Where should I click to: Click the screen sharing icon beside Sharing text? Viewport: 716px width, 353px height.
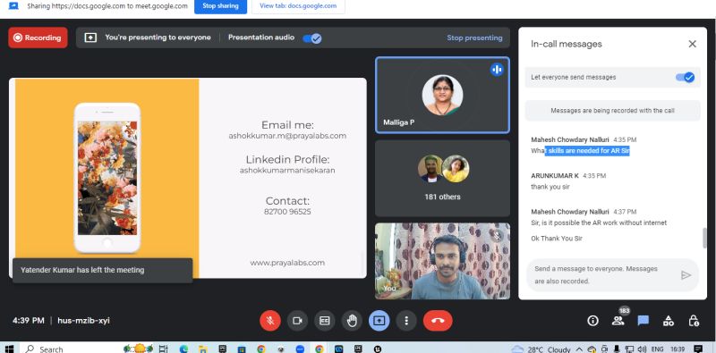[13, 6]
